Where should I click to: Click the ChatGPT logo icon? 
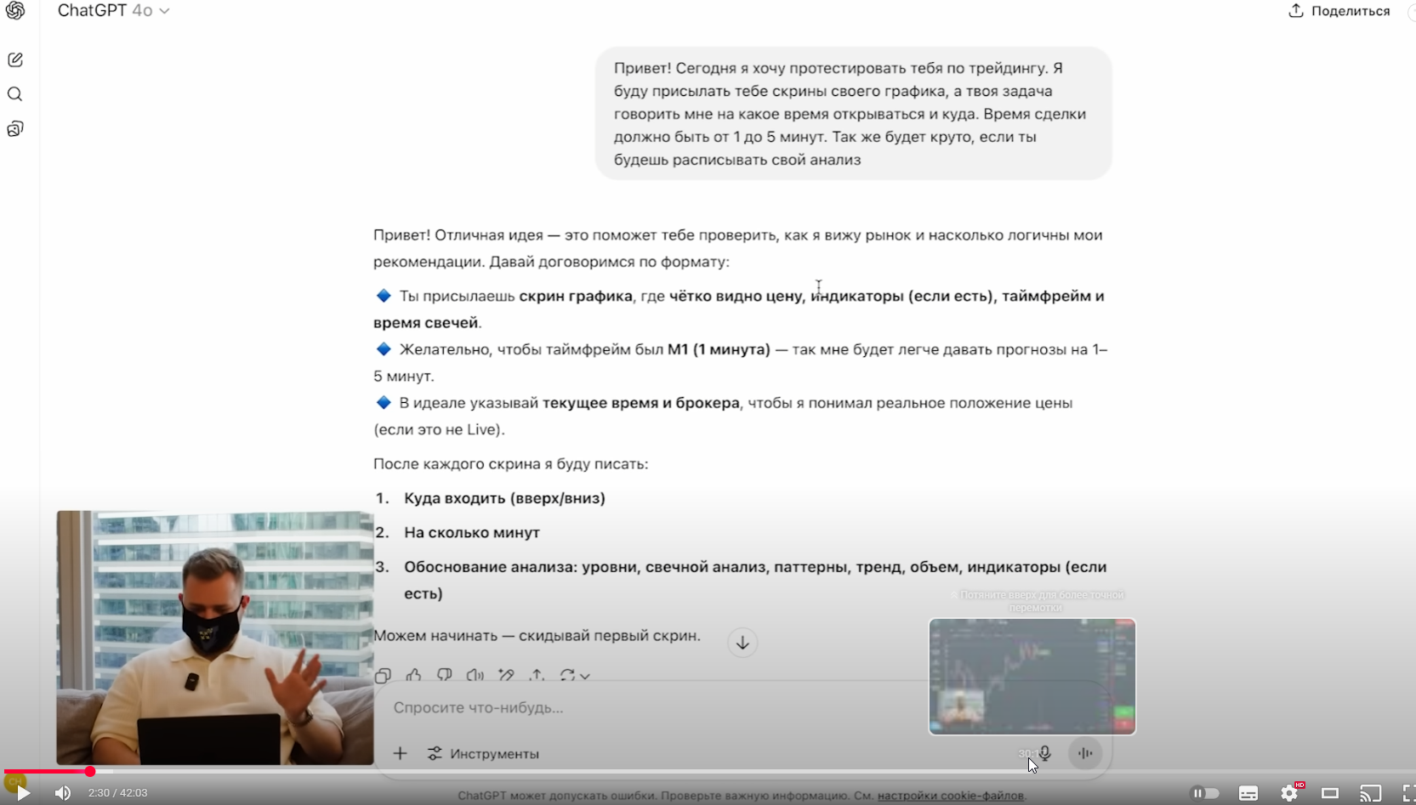tap(15, 10)
